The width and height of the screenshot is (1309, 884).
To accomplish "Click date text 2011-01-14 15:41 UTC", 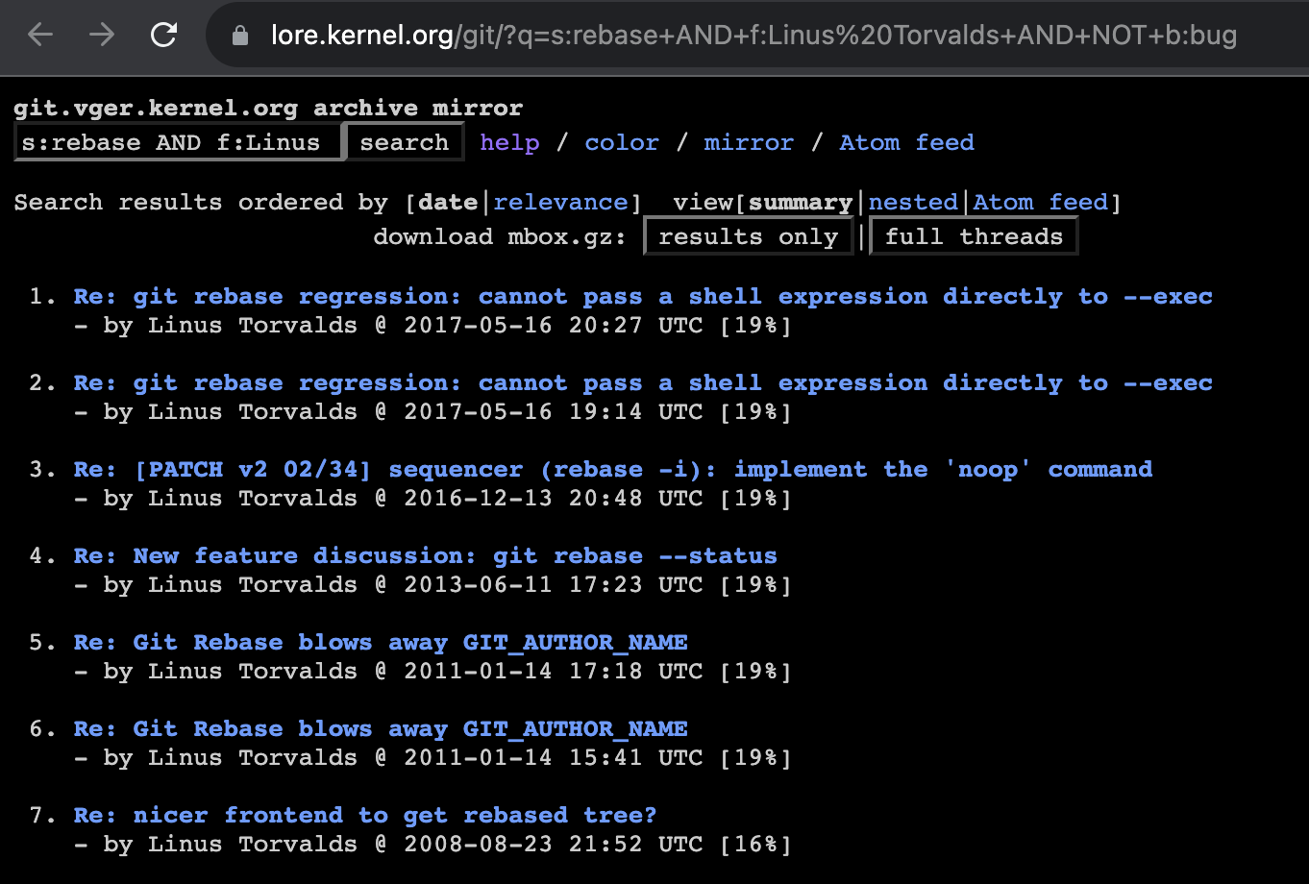I will click(554, 757).
